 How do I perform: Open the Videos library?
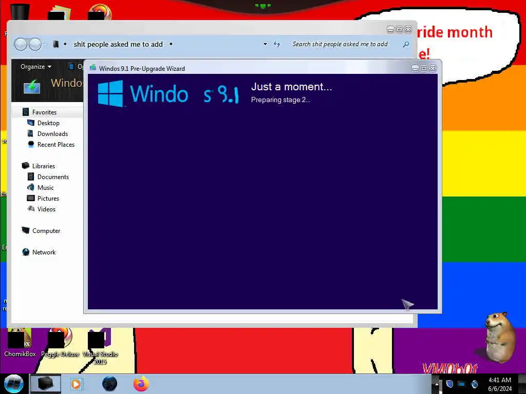[x=46, y=209]
